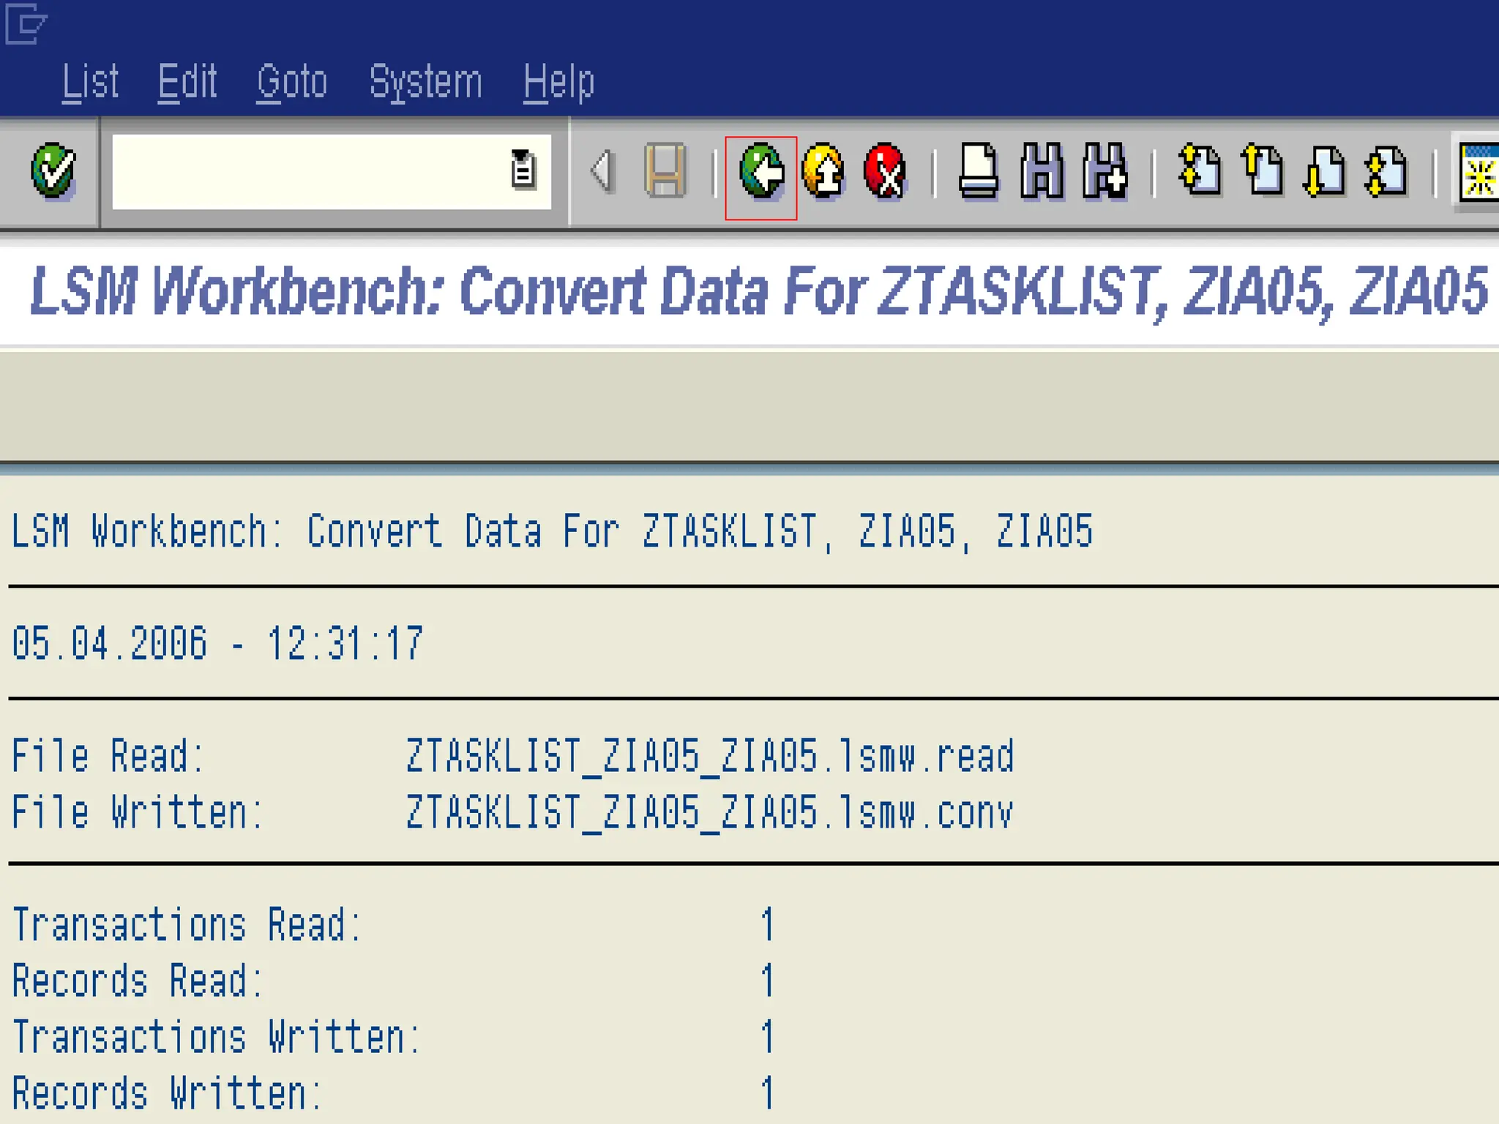Click the Find Next binoculars-plus icon
This screenshot has width=1499, height=1124.
(1105, 172)
